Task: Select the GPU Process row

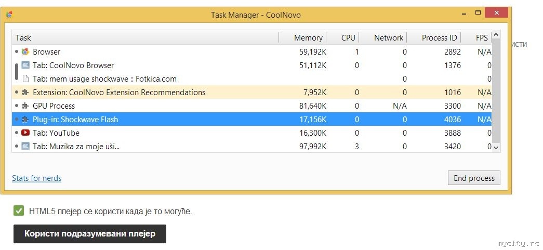Action: coord(252,106)
